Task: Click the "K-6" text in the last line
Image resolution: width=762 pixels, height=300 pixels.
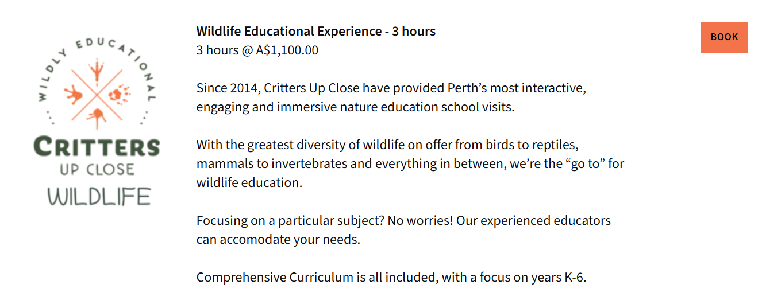Action: (574, 278)
